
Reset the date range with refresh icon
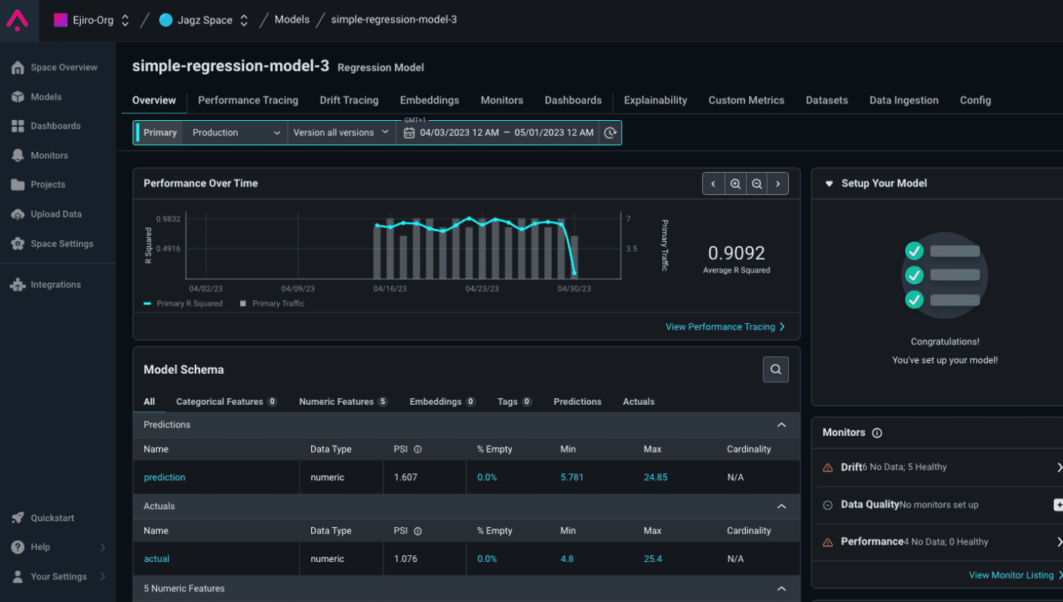coord(610,133)
